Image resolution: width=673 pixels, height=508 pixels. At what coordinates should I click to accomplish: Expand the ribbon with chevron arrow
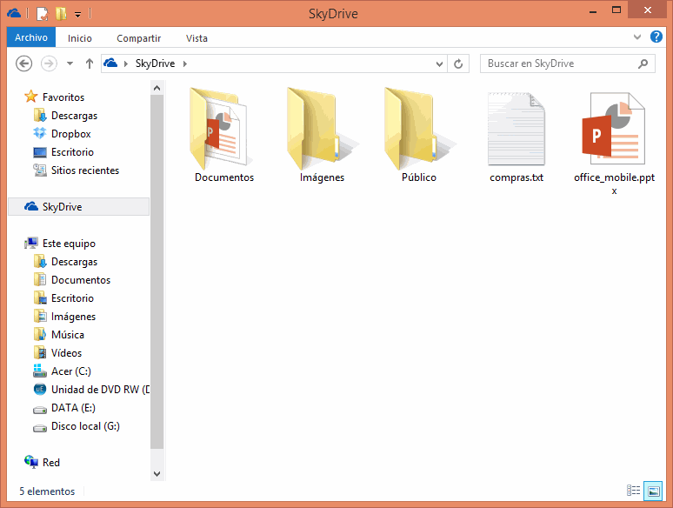636,37
